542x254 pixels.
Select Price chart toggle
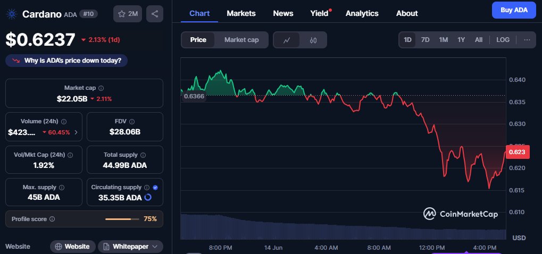point(198,40)
